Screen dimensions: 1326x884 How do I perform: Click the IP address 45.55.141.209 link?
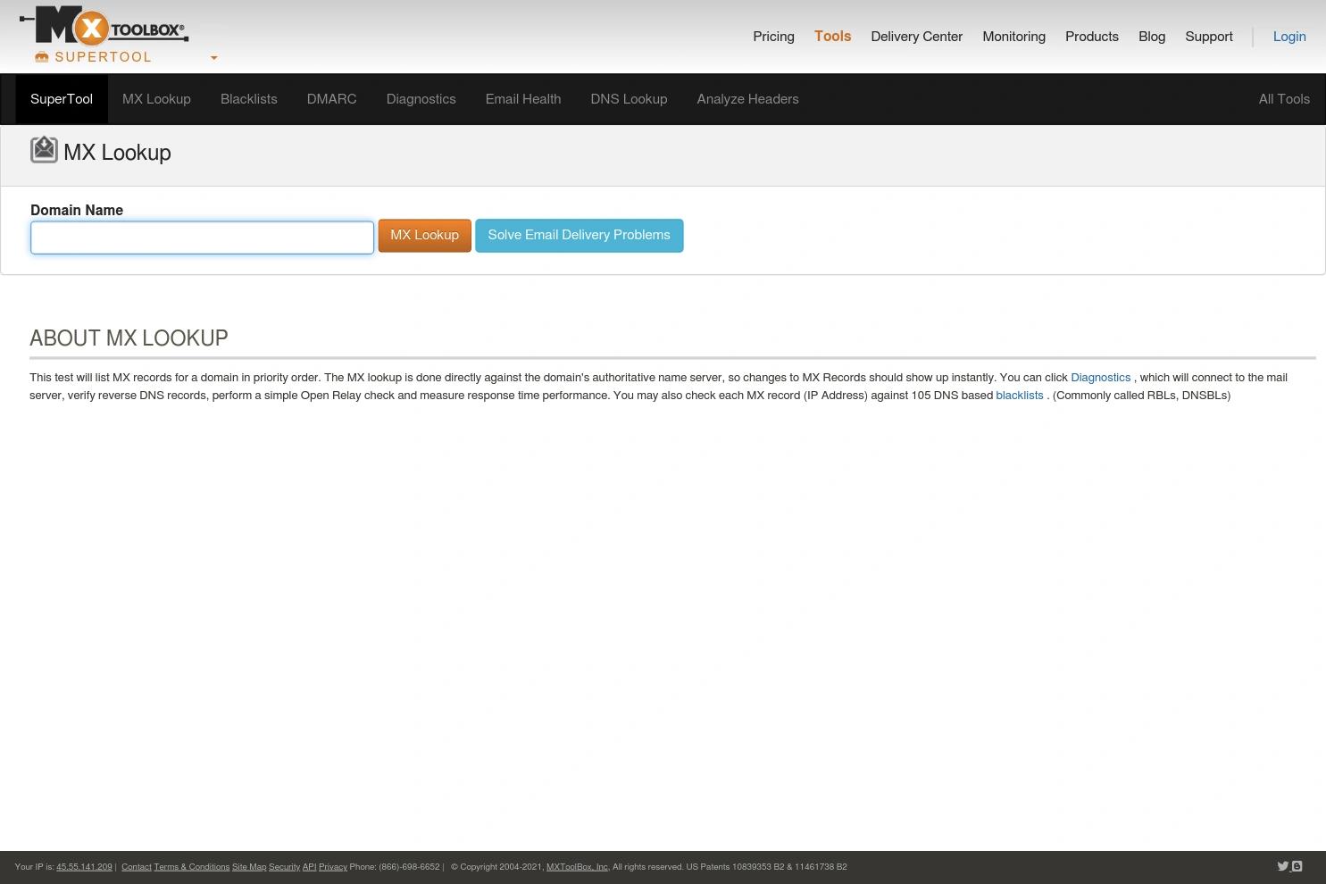(x=84, y=867)
